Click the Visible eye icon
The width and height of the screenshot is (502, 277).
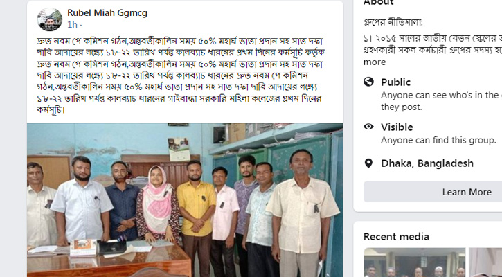coord(368,127)
